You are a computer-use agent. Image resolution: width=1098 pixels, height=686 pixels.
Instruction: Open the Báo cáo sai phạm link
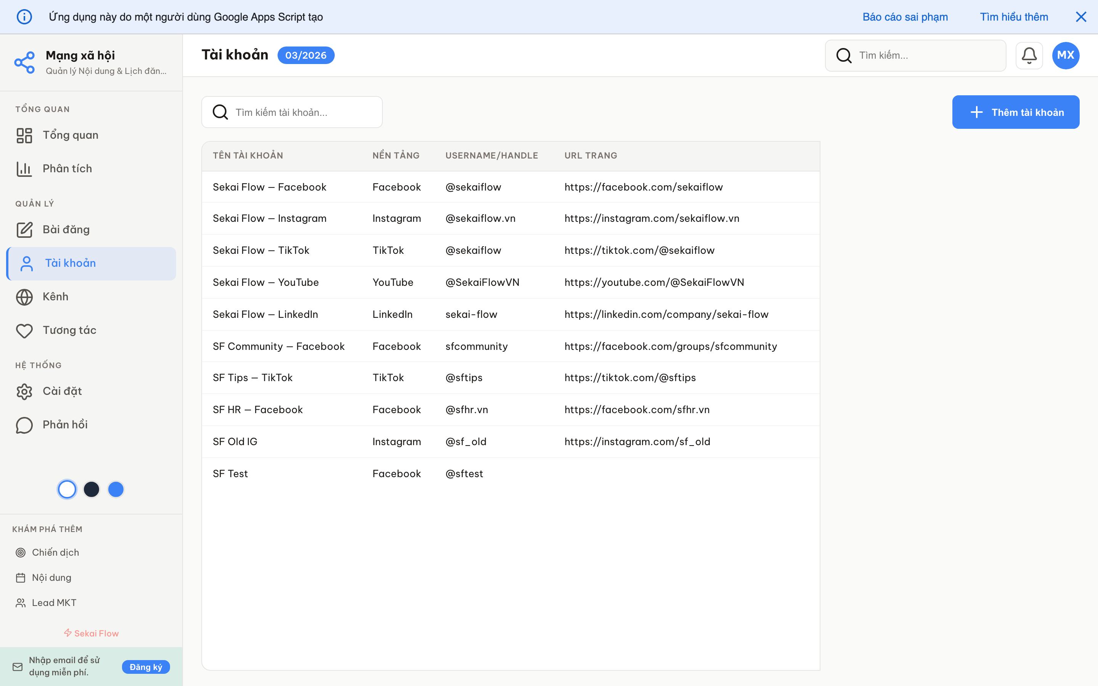[905, 17]
